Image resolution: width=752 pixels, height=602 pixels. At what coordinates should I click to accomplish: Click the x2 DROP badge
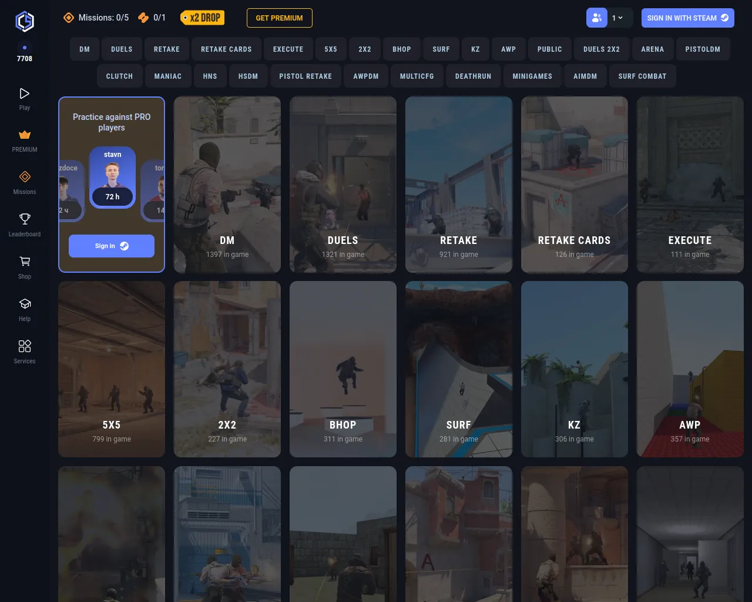[203, 18]
